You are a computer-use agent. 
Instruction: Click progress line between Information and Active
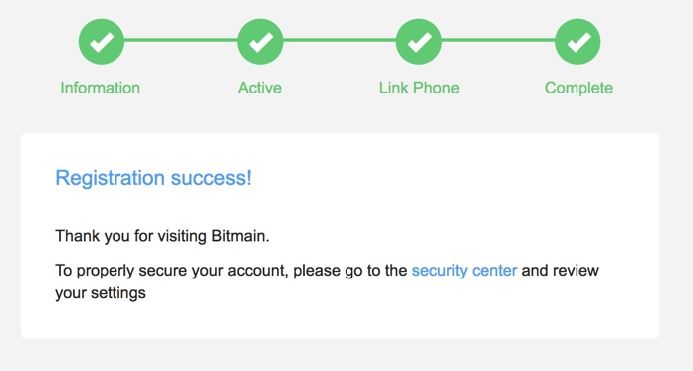(181, 40)
